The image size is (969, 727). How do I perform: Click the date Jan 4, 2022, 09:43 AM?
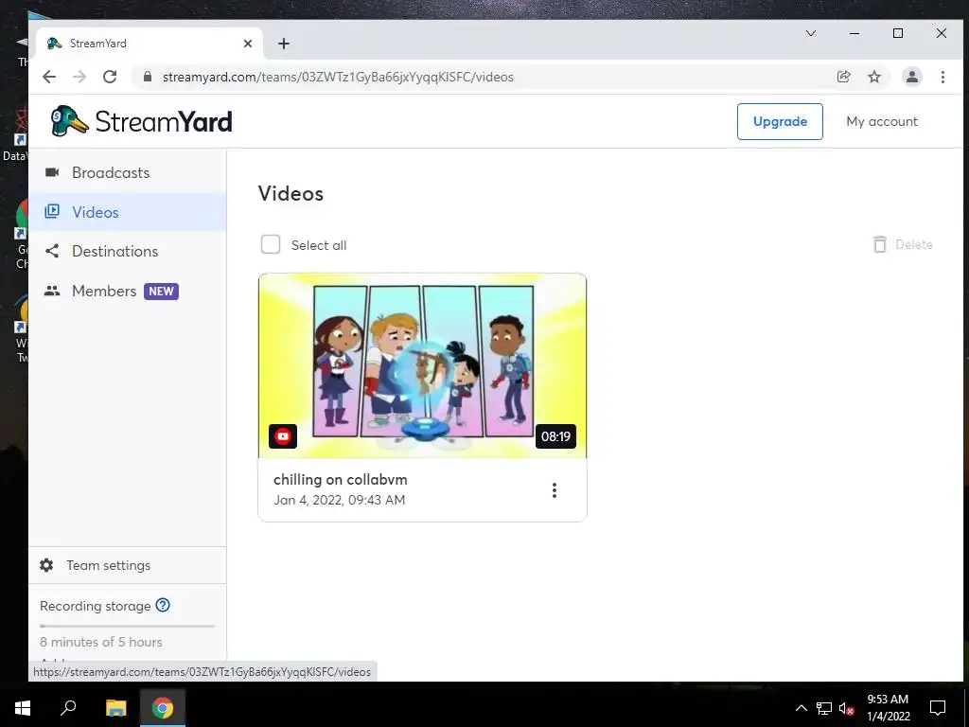pos(340,500)
